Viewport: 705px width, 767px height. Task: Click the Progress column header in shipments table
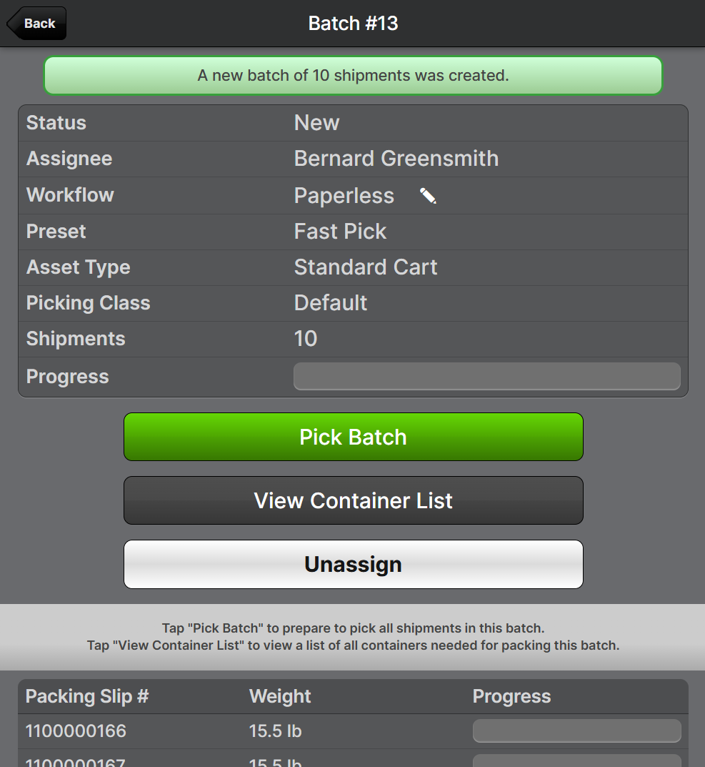coord(511,696)
